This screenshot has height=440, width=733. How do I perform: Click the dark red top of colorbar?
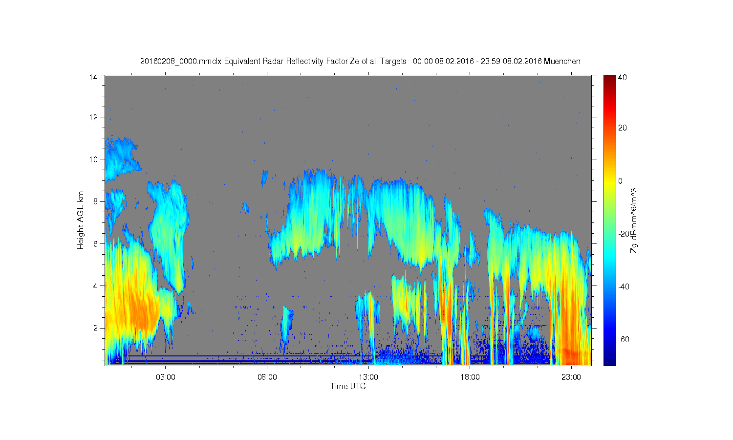tap(609, 78)
